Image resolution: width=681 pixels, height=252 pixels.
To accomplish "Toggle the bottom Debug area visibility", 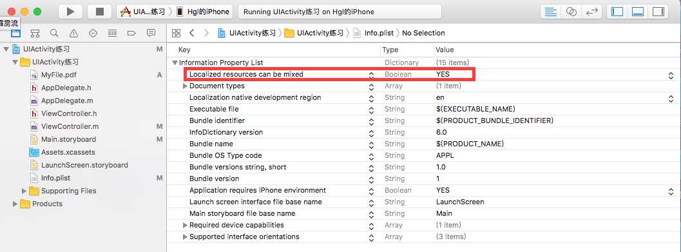I will coord(638,12).
